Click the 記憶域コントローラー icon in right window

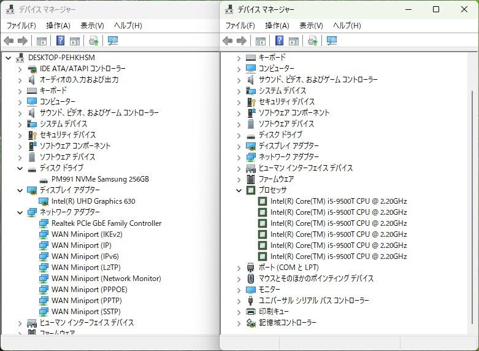(x=251, y=323)
